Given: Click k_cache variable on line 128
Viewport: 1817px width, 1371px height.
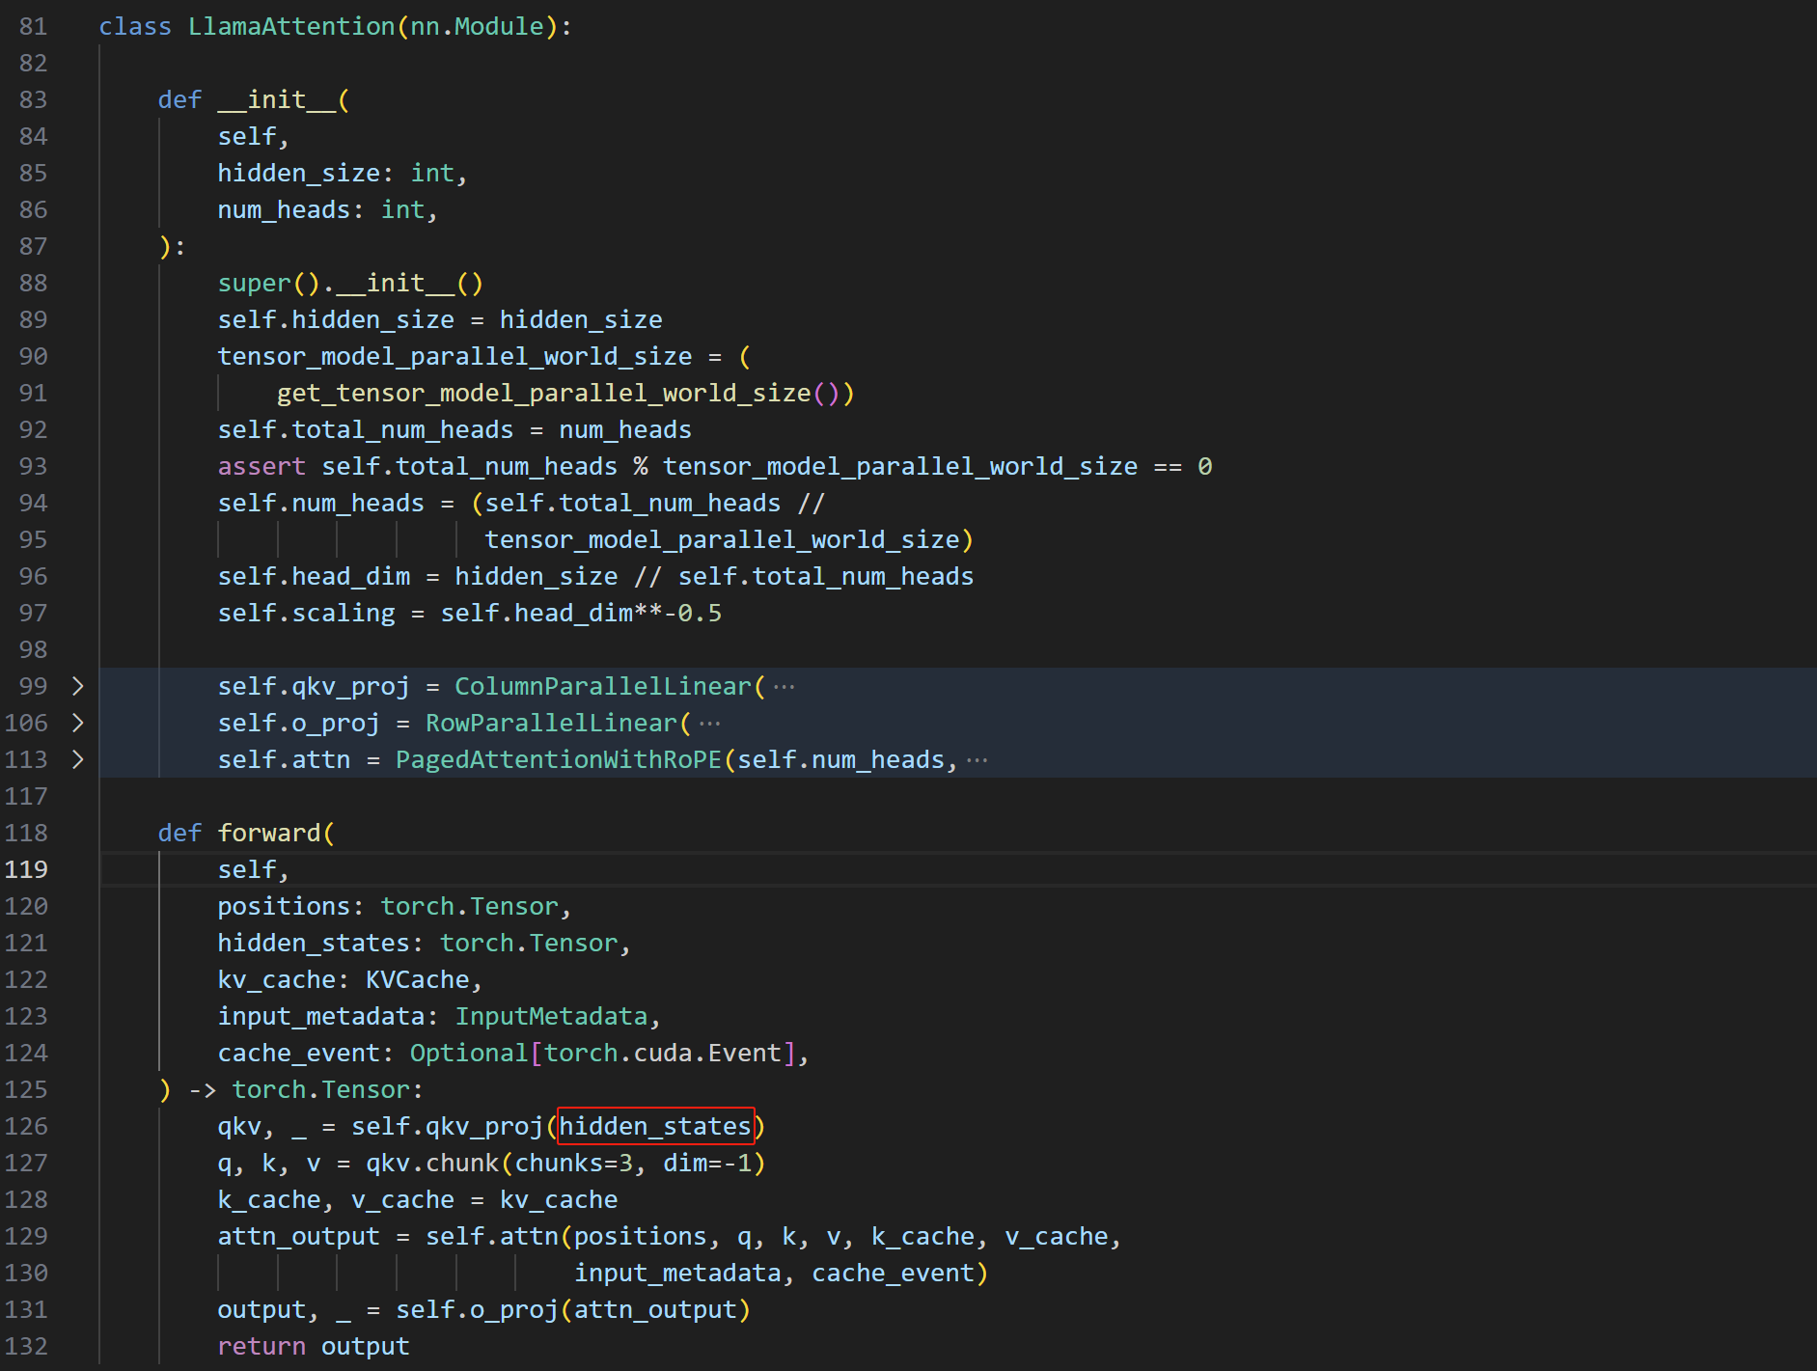Looking at the screenshot, I should (x=269, y=1199).
